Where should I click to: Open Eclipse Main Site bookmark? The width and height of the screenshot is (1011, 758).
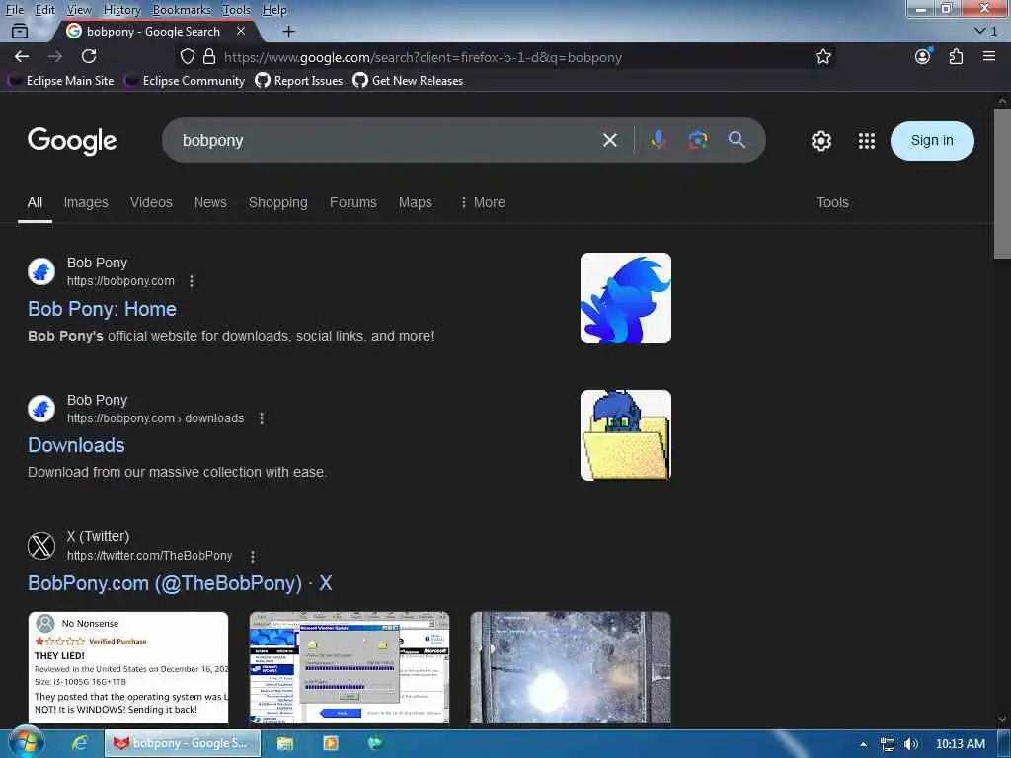tap(61, 81)
